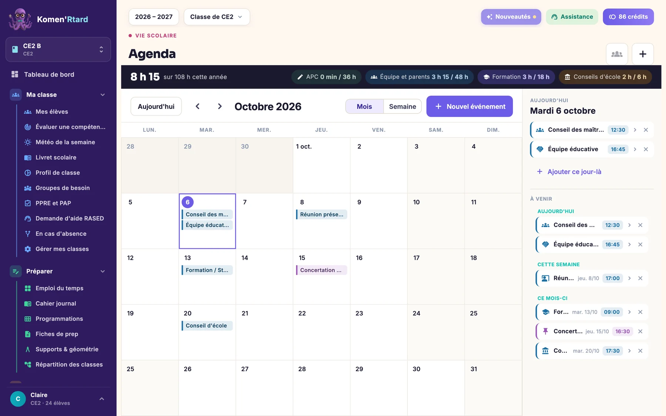Collapse Ma classe section
The height and width of the screenshot is (416, 666).
(x=102, y=95)
